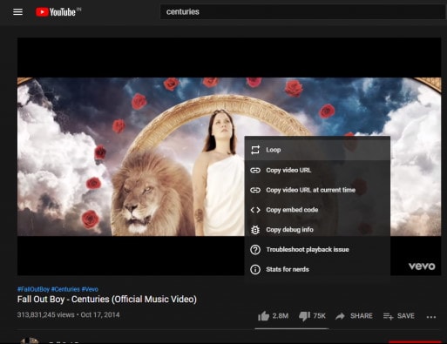The height and width of the screenshot is (344, 447).
Task: Click the Share arrow icon
Action: point(340,316)
